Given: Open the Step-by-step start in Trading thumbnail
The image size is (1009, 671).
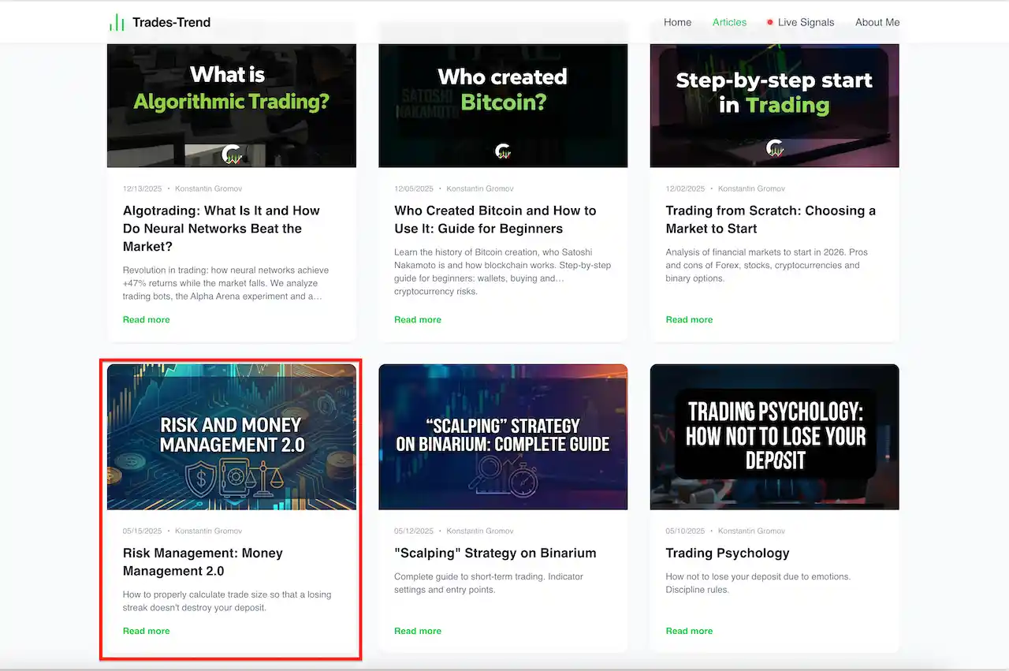Looking at the screenshot, I should coord(774,105).
